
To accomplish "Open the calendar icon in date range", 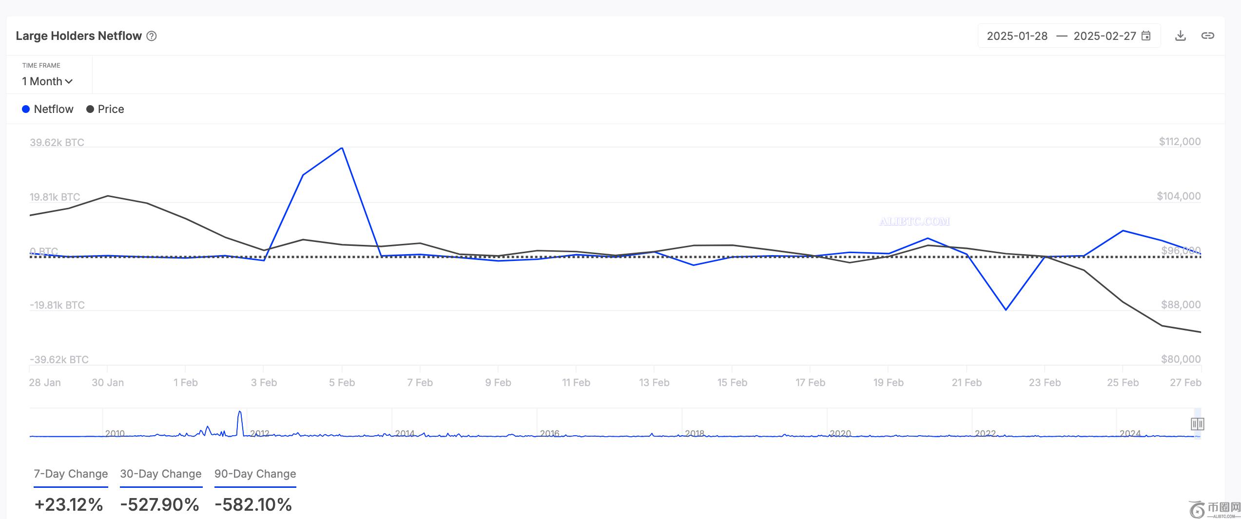I will coord(1146,36).
